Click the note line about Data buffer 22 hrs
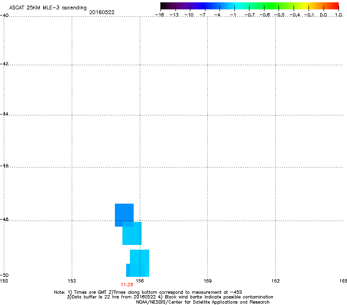Image resolution: width=347 pixels, height=305 pixels. pyautogui.click(x=170, y=297)
